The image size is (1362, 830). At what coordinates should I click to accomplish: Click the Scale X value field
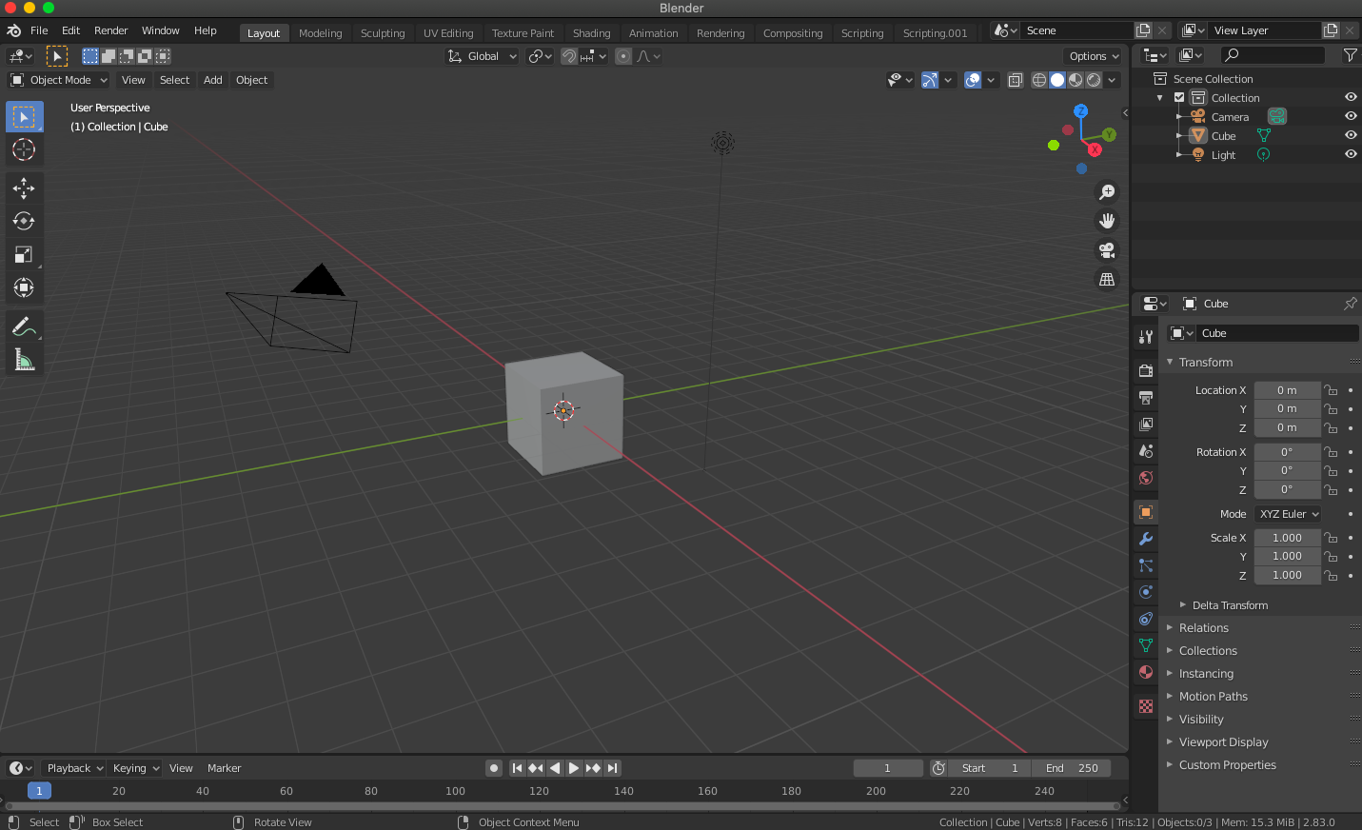click(1287, 538)
